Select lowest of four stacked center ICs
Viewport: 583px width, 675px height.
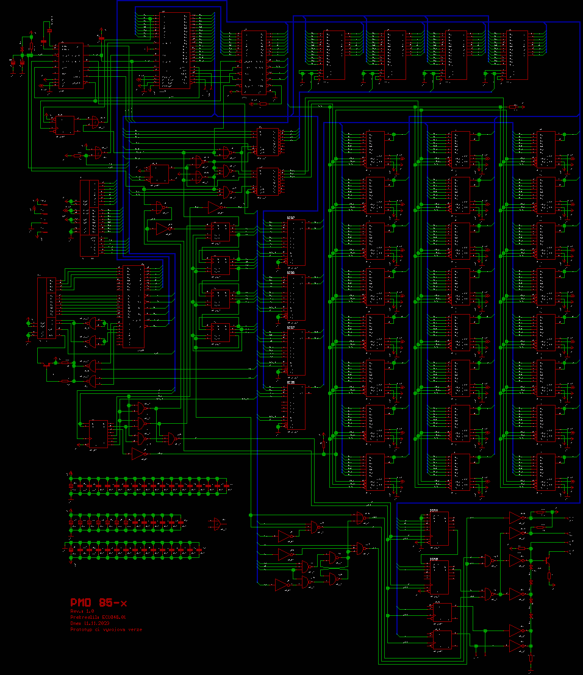point(296,407)
